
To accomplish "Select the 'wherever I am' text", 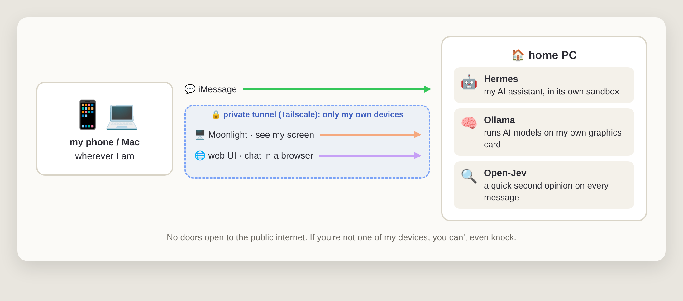I will point(105,156).
